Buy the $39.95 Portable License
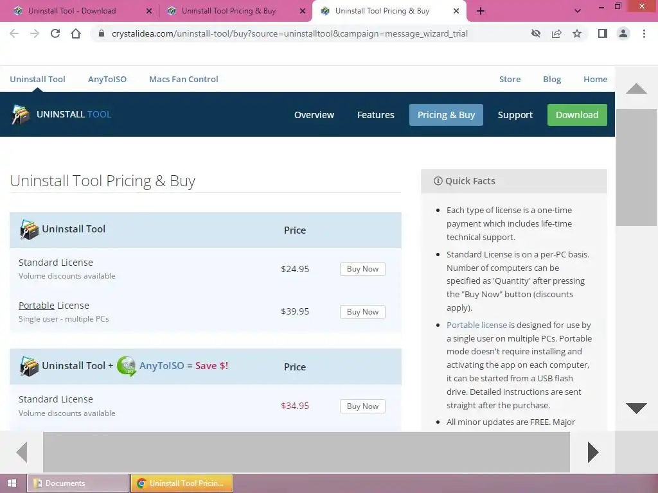 pos(362,312)
